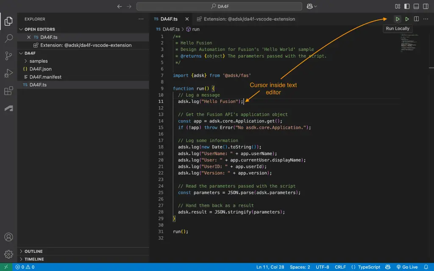Open Copilot status icon in status bar
The height and width of the screenshot is (271, 434).
tap(388, 267)
